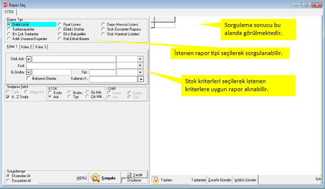This screenshot has width=325, height=189.
Task: Select Dosyadan Al radio option
Action: pyautogui.click(x=8, y=180)
